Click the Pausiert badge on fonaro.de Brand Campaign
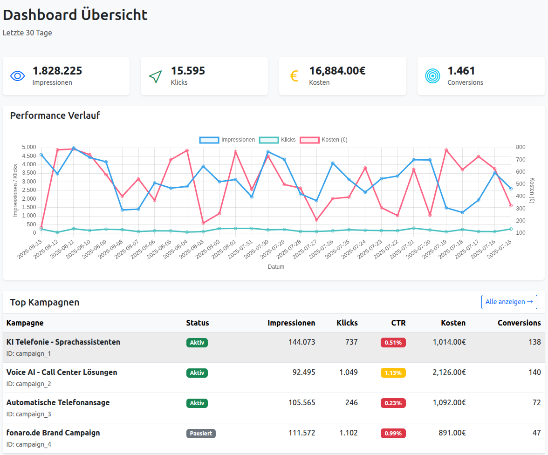This screenshot has width=548, height=455. point(201,433)
